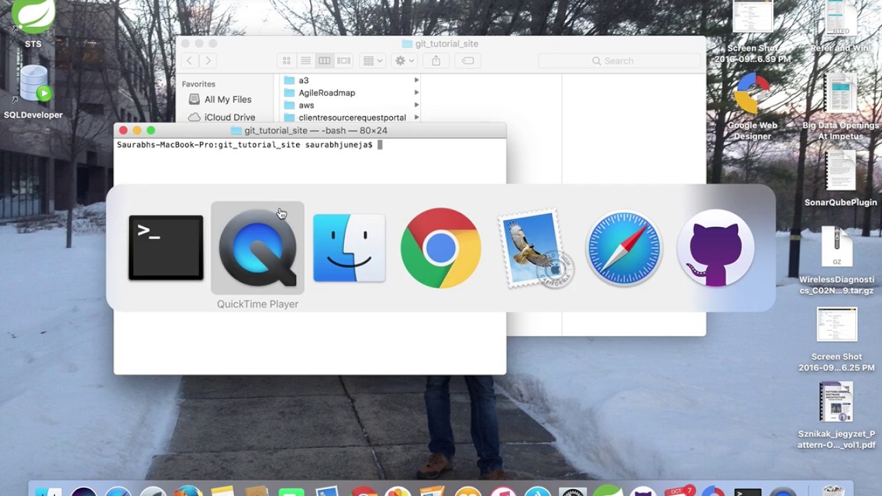This screenshot has height=496, width=882.
Task: Click the Finder Share button
Action: (x=436, y=61)
